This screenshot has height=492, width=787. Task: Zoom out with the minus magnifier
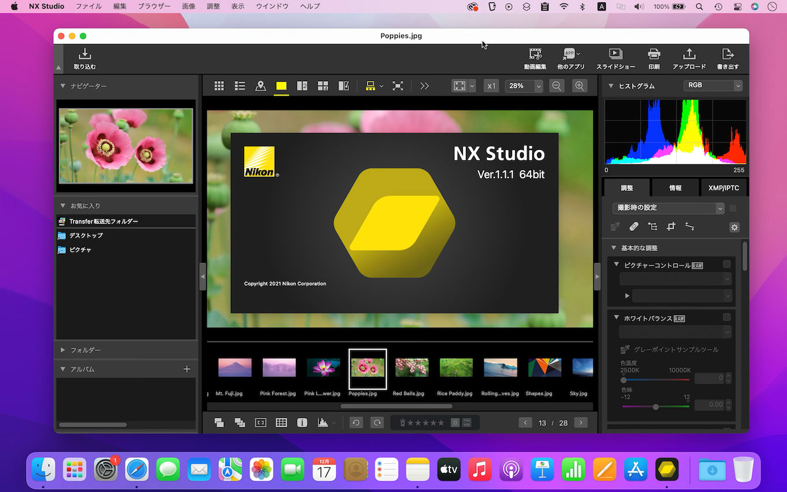click(x=557, y=86)
